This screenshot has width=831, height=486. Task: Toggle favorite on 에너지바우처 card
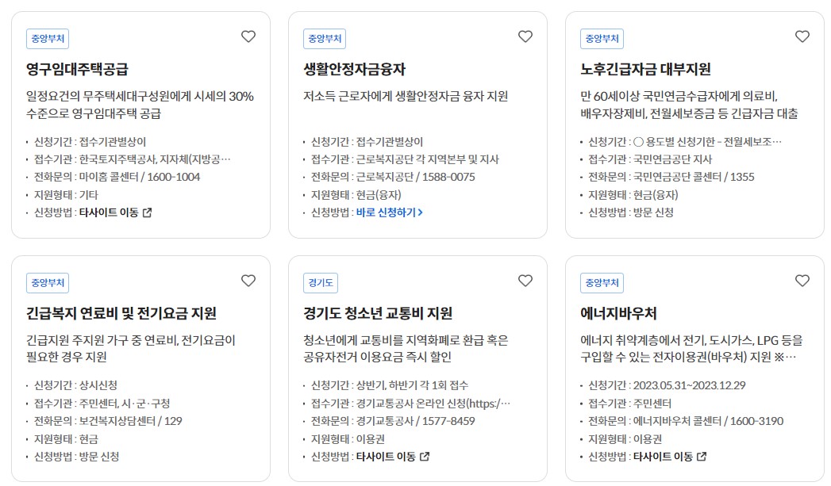click(x=802, y=281)
